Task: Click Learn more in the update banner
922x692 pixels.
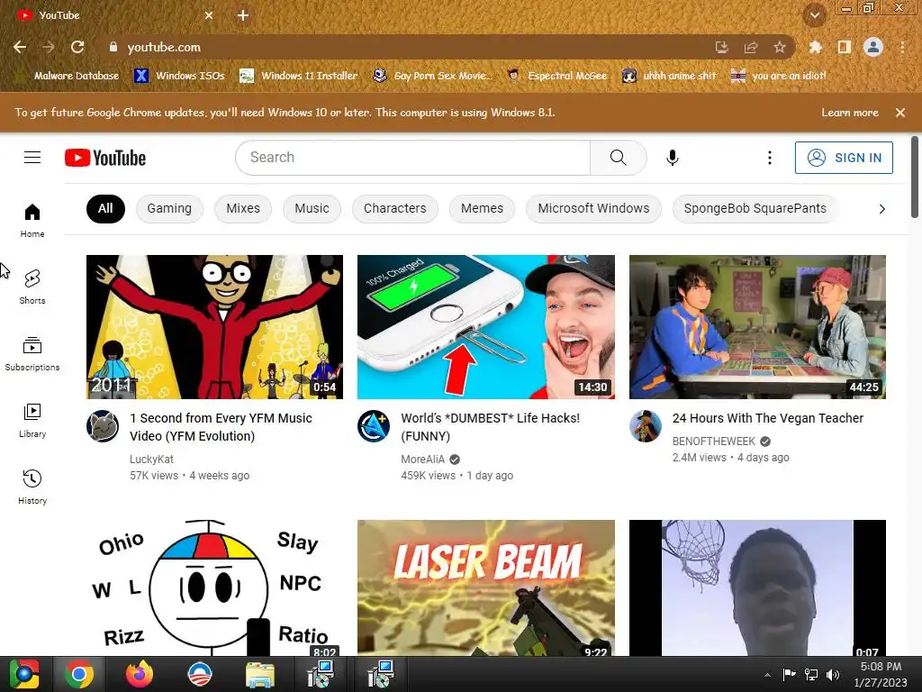Action: pyautogui.click(x=850, y=113)
